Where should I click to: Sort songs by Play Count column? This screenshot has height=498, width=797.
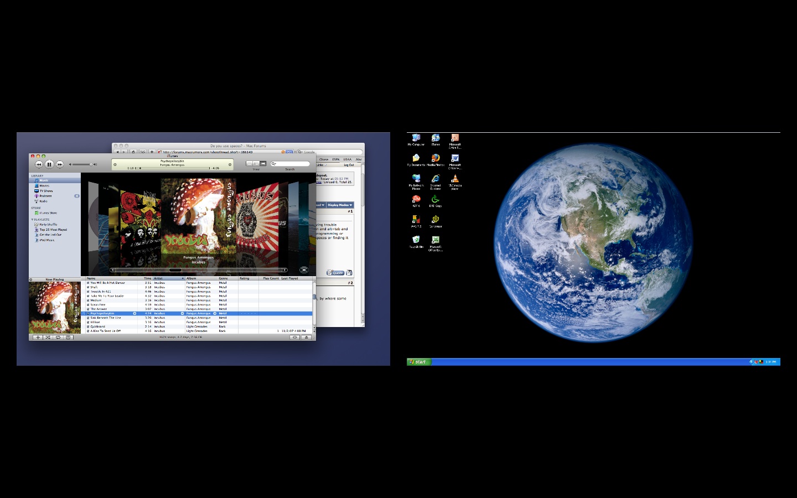click(x=271, y=278)
